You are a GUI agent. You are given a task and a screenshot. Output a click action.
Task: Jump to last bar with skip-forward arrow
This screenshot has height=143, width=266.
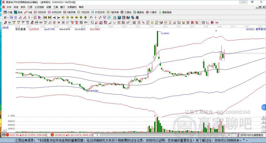(50, 17)
